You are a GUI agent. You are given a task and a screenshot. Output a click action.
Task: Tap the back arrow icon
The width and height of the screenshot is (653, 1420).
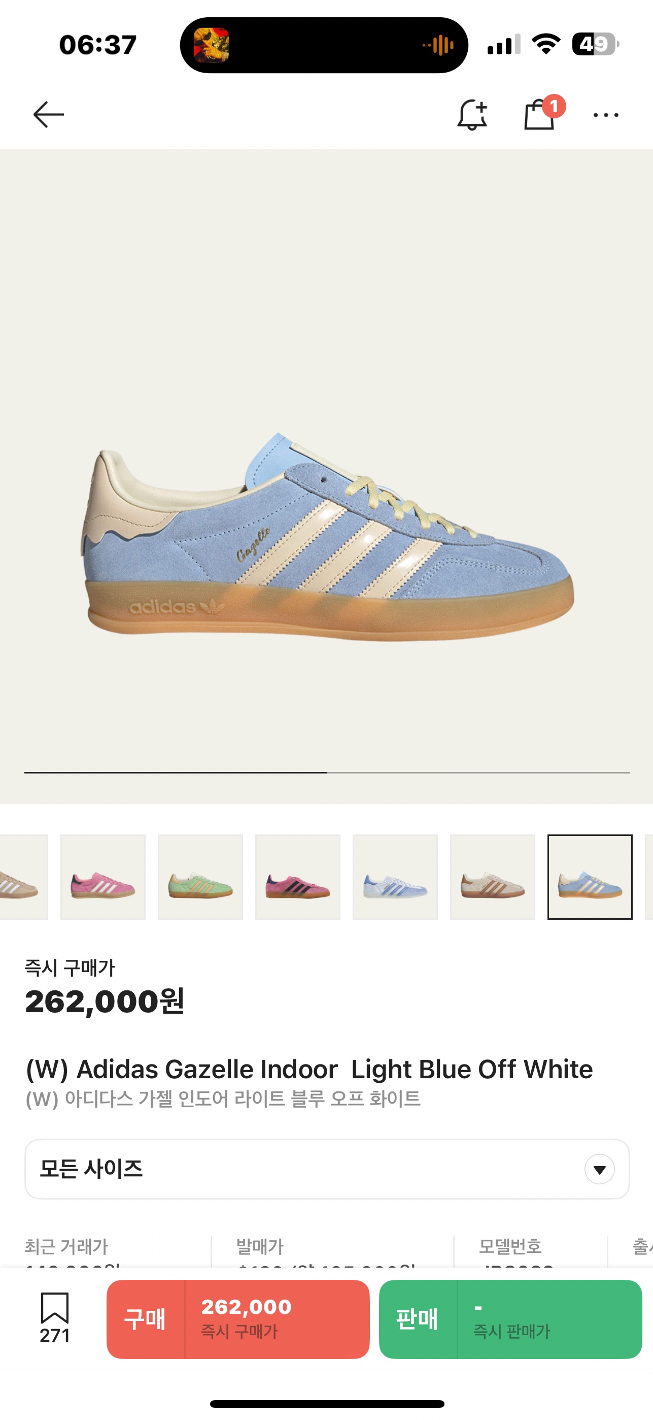[48, 115]
